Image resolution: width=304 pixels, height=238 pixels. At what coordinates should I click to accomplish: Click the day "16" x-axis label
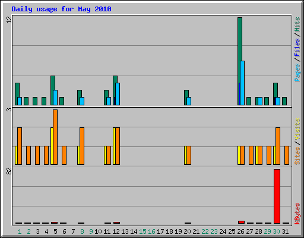click(151, 231)
